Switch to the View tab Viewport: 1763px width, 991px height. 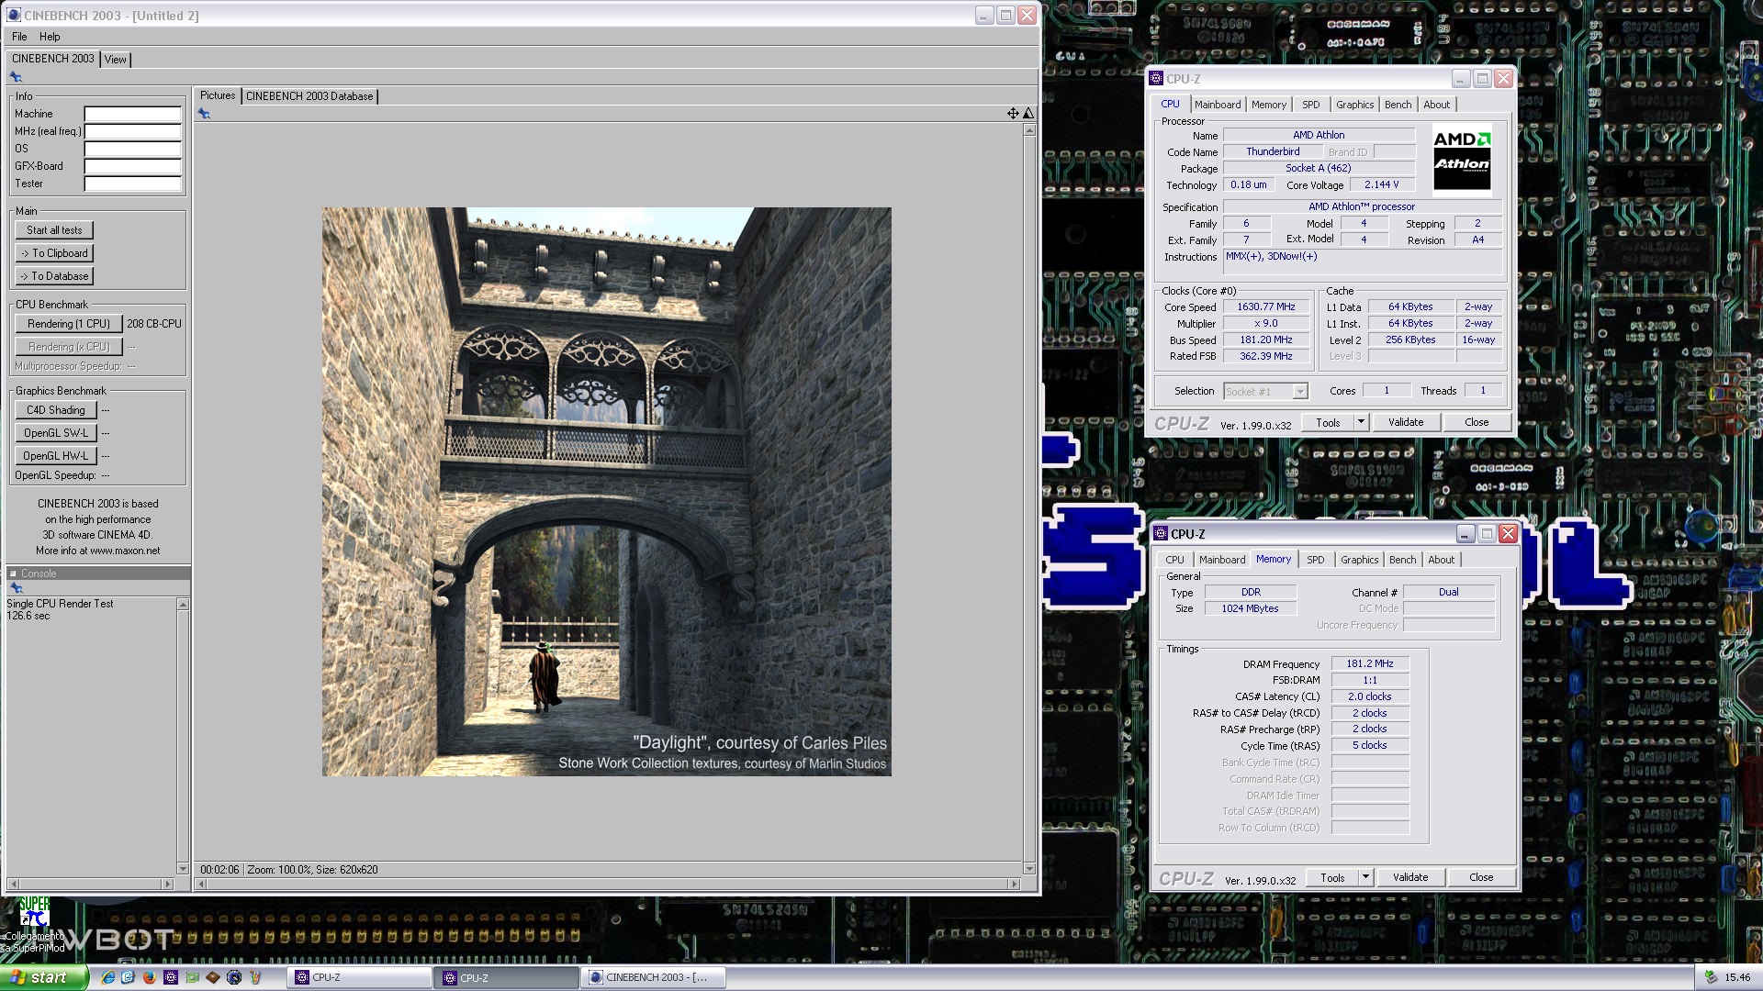tap(116, 60)
